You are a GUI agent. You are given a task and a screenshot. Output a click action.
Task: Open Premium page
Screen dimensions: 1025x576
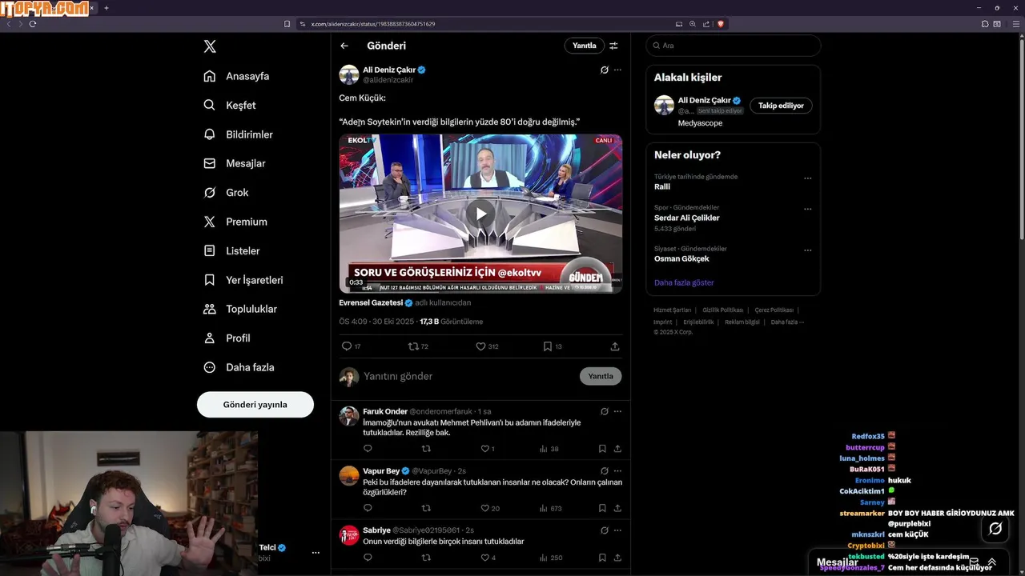pyautogui.click(x=235, y=222)
